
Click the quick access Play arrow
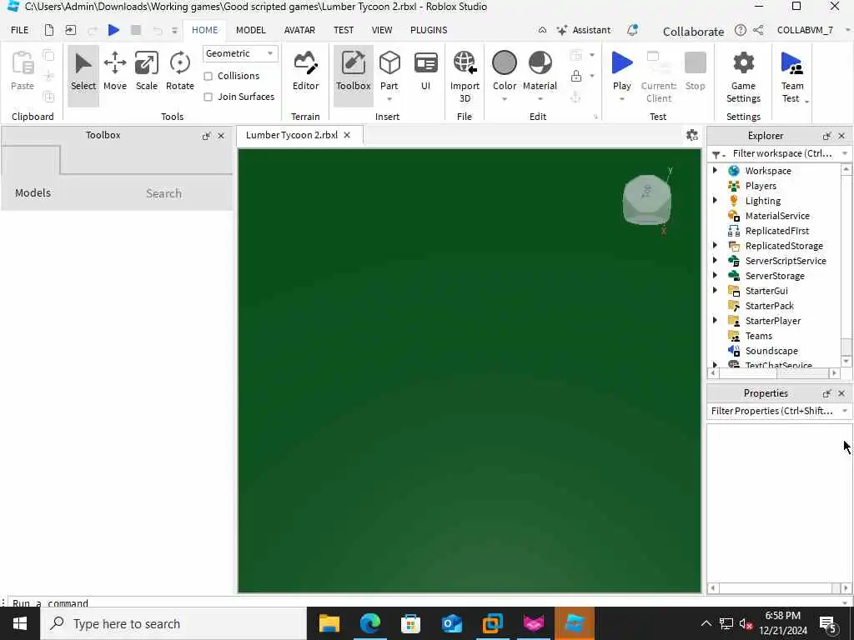(x=113, y=30)
